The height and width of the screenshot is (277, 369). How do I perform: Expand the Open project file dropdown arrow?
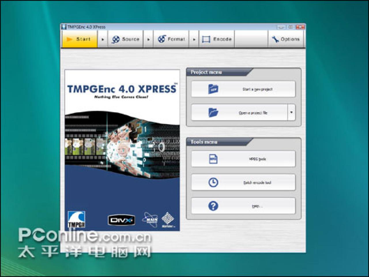tap(291, 112)
